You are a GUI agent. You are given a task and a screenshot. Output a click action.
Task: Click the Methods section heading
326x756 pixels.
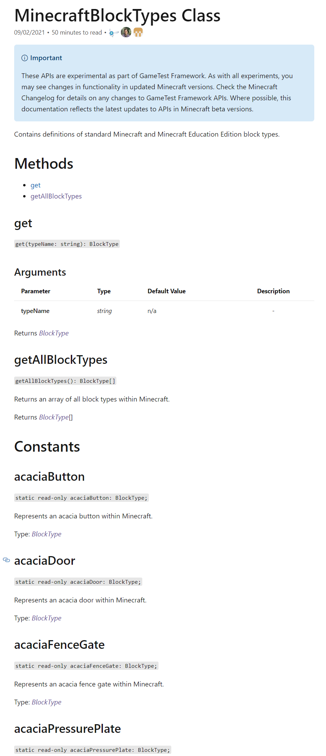(44, 164)
